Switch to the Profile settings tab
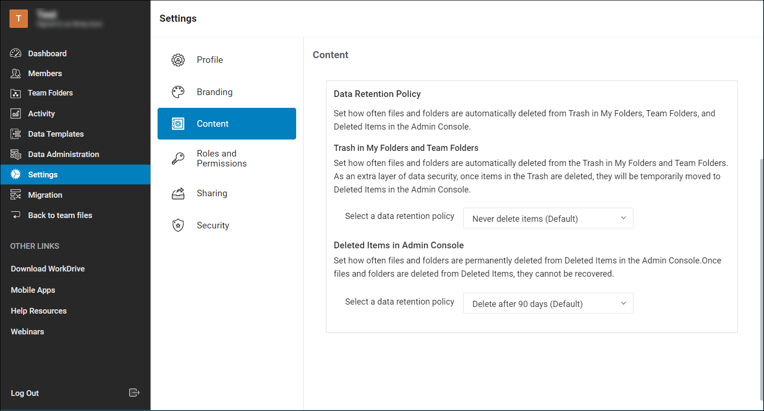The image size is (764, 411). pyautogui.click(x=210, y=60)
